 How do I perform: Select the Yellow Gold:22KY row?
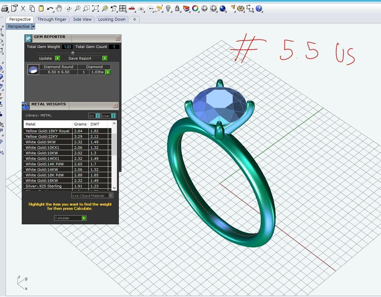pyautogui.click(x=67, y=137)
